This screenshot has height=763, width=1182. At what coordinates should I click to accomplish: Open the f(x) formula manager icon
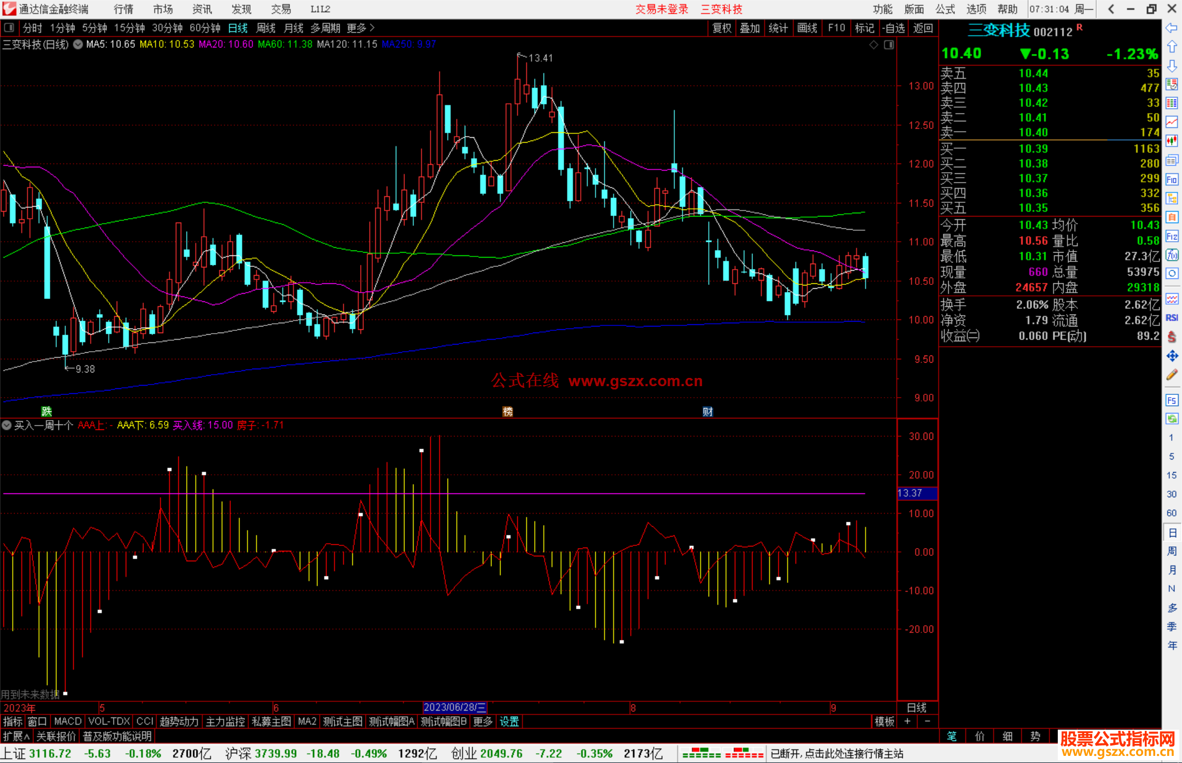[1172, 255]
